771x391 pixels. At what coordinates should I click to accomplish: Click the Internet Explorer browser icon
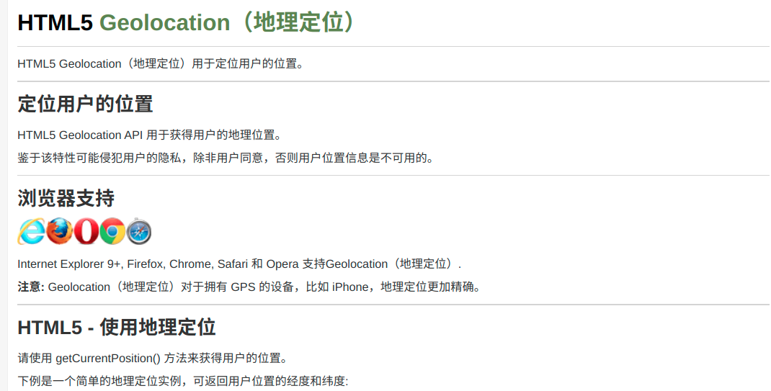point(32,231)
